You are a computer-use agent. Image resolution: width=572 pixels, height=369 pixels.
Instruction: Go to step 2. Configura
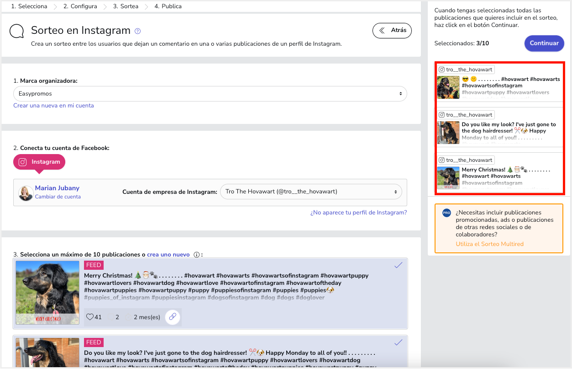pos(80,6)
